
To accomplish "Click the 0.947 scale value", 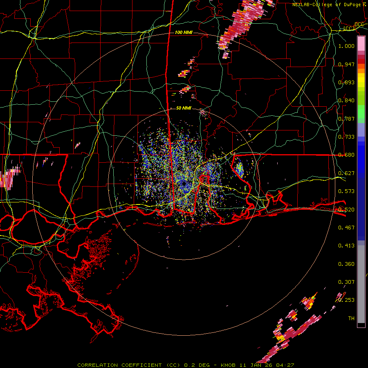I will click(346, 64).
